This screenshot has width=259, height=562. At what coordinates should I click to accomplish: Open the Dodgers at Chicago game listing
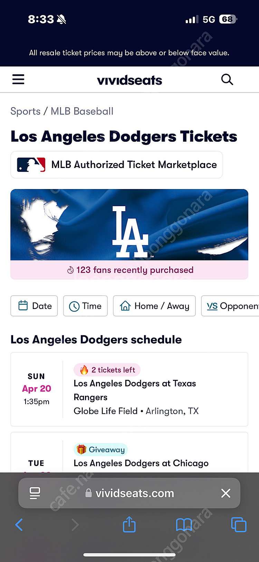[141, 463]
